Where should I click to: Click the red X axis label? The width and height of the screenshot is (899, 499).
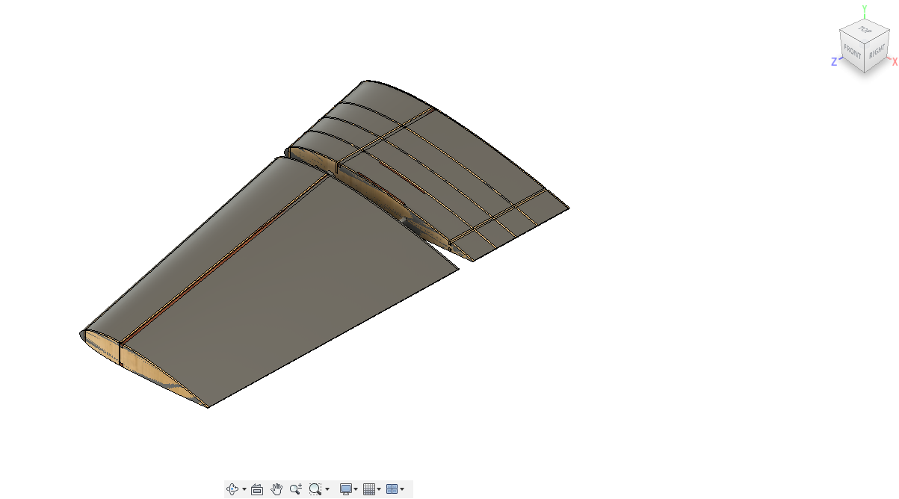tap(894, 61)
